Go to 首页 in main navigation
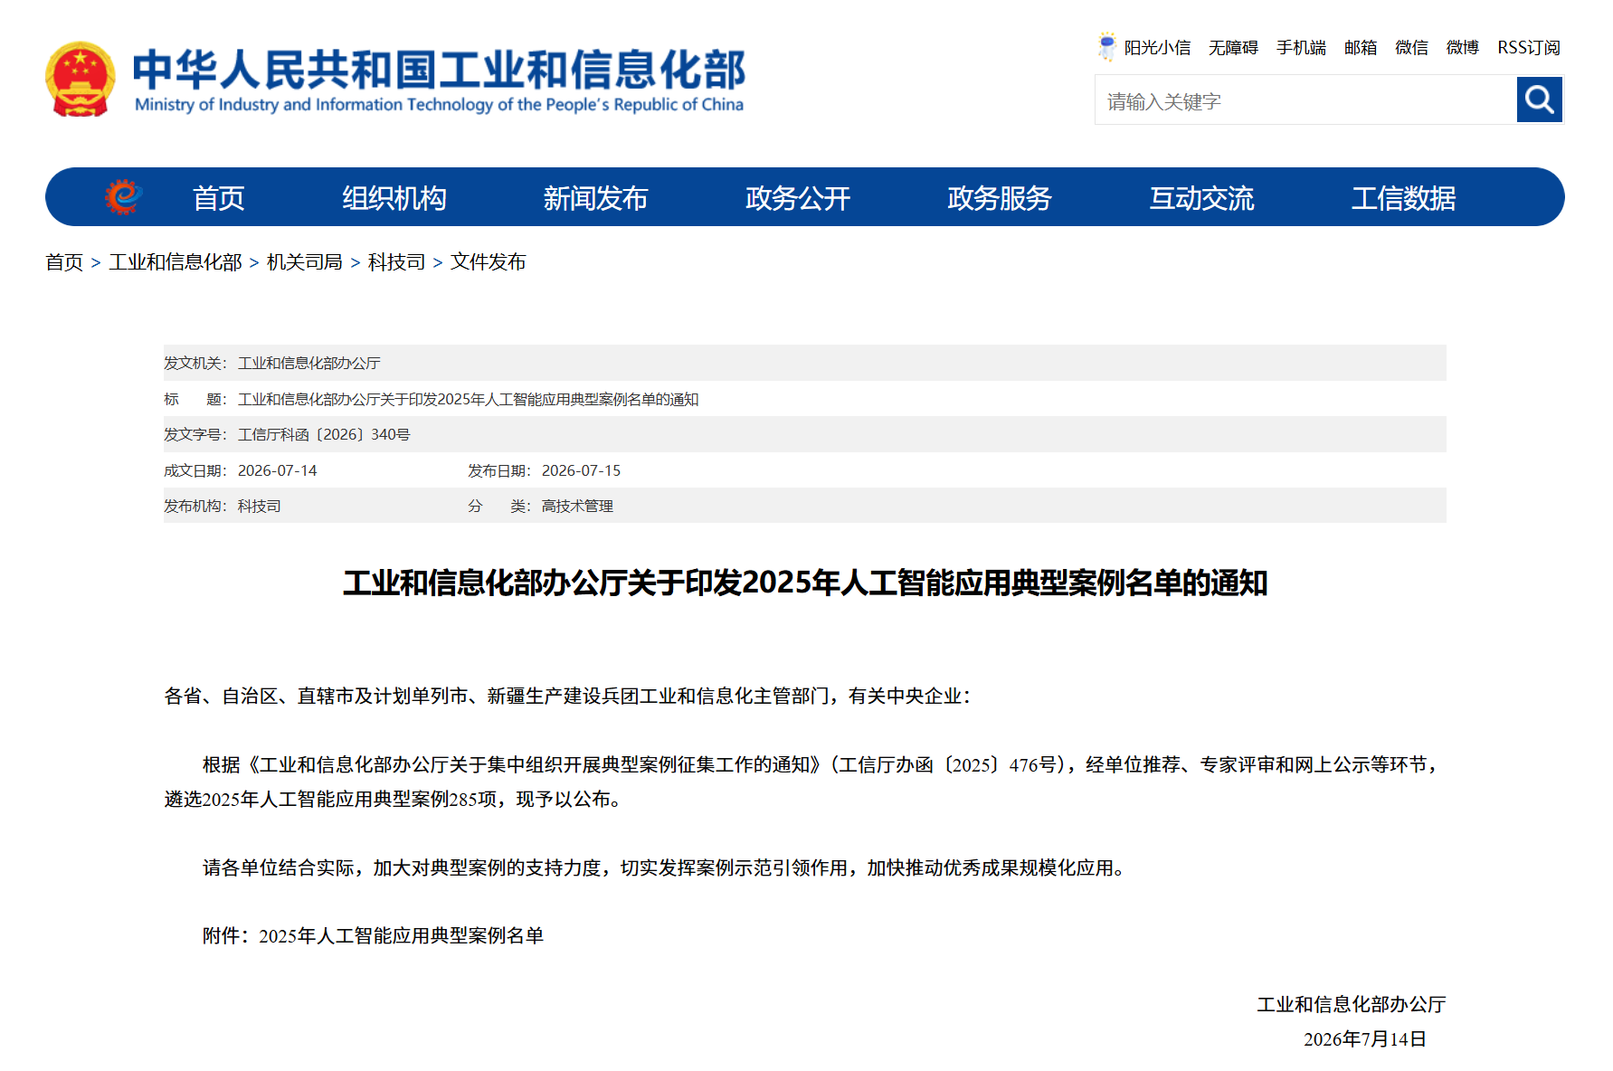Viewport: 1613px width, 1071px height. click(219, 197)
